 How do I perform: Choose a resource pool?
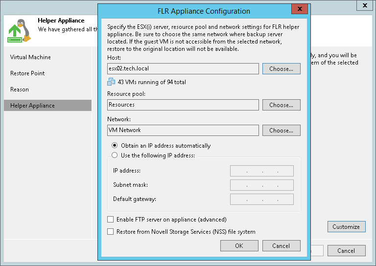coord(281,105)
